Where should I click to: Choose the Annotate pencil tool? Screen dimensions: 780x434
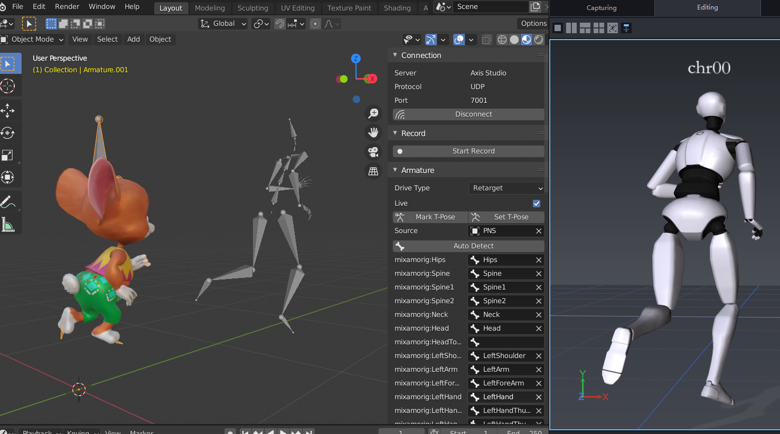point(8,201)
